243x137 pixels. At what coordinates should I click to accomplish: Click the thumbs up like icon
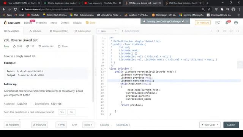click(14, 46)
